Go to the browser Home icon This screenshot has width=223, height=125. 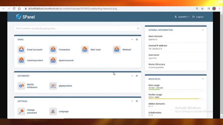[19, 9]
